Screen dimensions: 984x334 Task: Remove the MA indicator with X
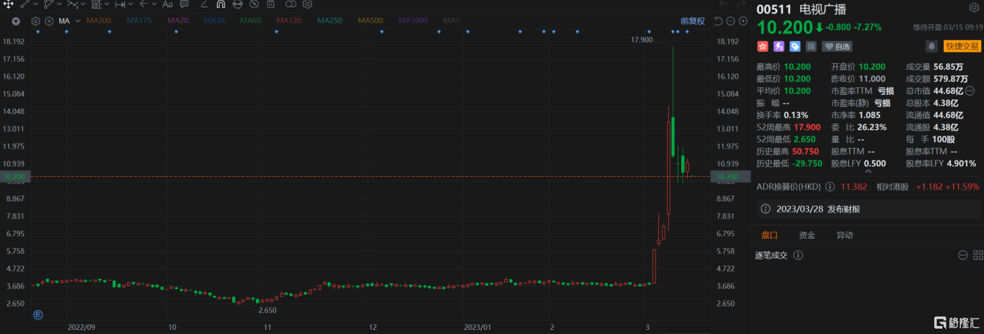point(49,21)
